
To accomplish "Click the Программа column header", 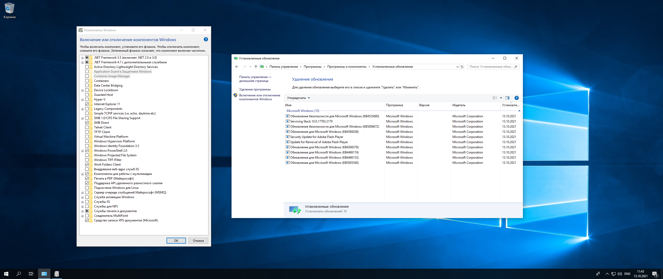I will 401,105.
